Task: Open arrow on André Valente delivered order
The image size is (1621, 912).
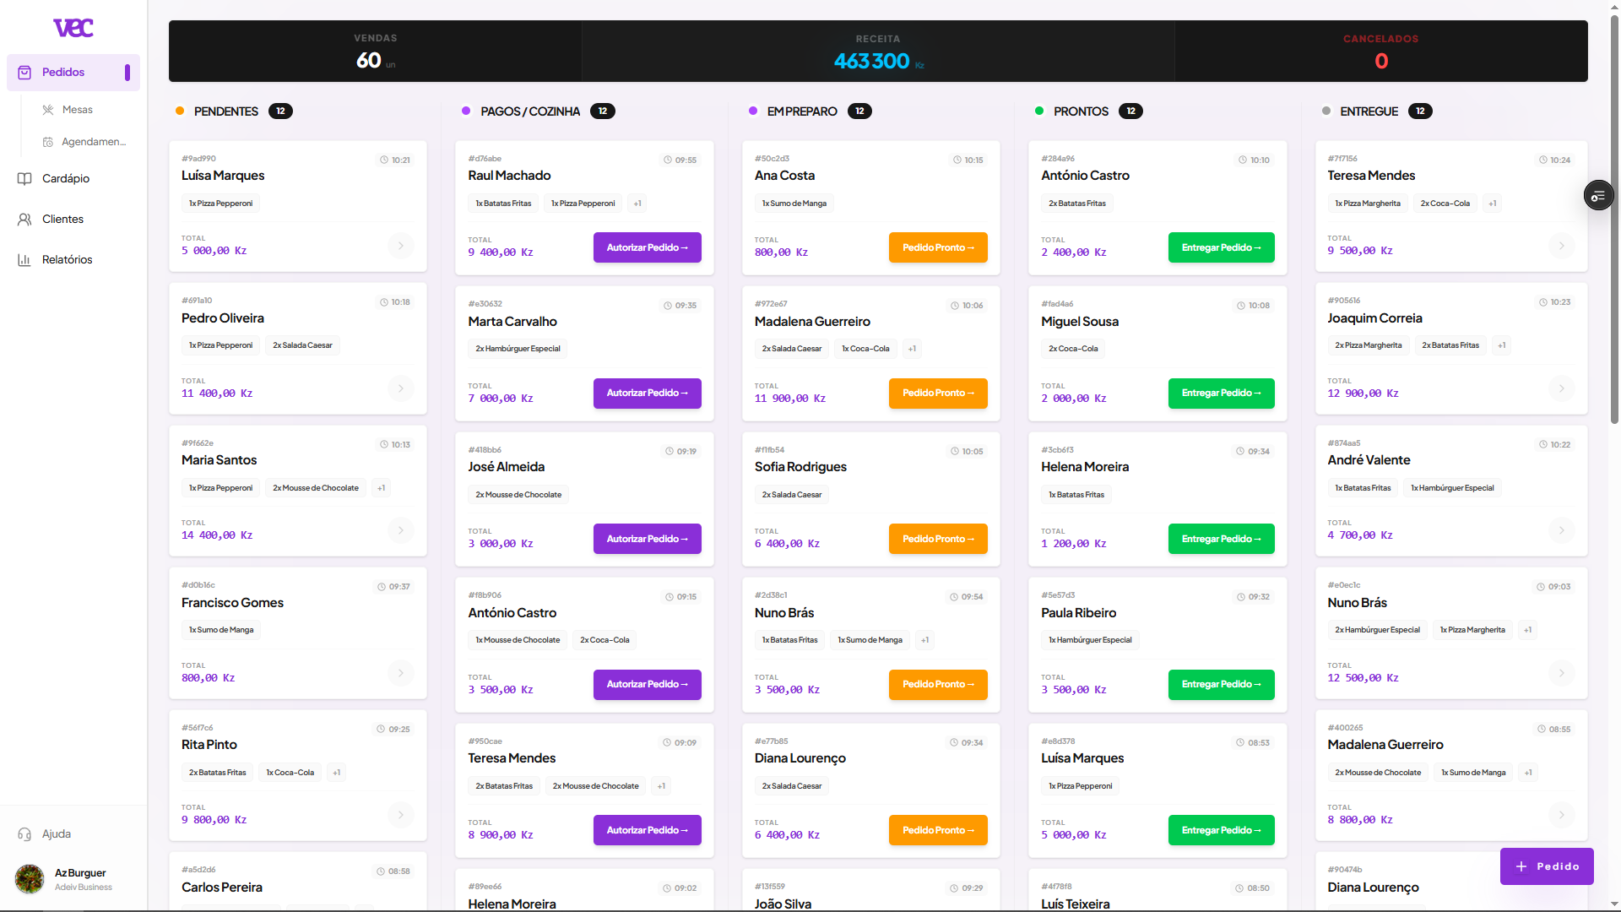Action: [1562, 530]
